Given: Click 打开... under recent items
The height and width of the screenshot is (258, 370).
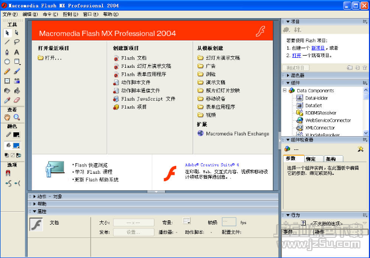Looking at the screenshot, I should point(50,58).
